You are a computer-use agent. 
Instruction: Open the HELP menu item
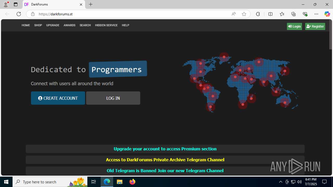(x=125, y=25)
